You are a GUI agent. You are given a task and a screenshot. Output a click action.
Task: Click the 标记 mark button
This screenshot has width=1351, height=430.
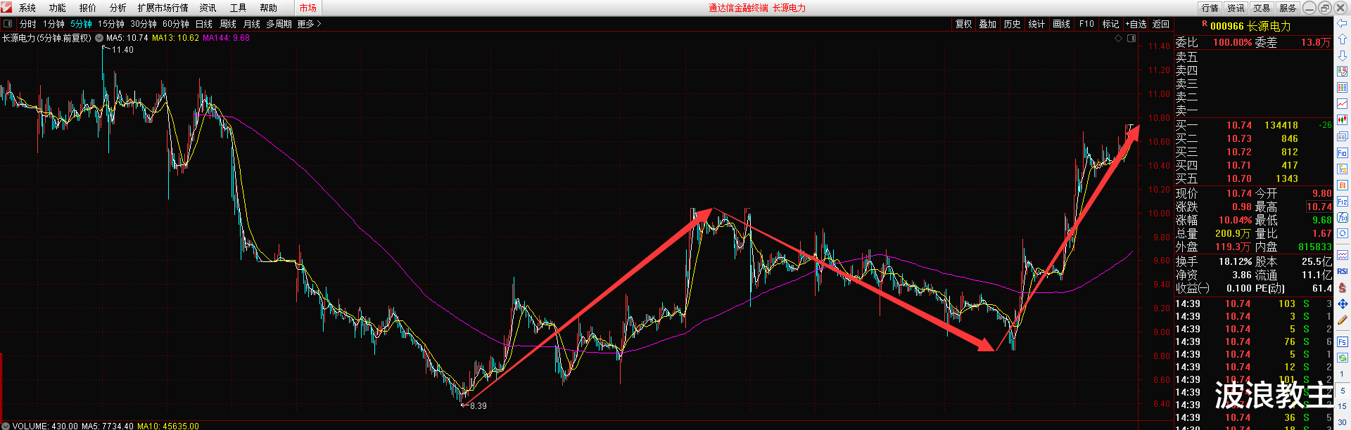tap(1110, 24)
